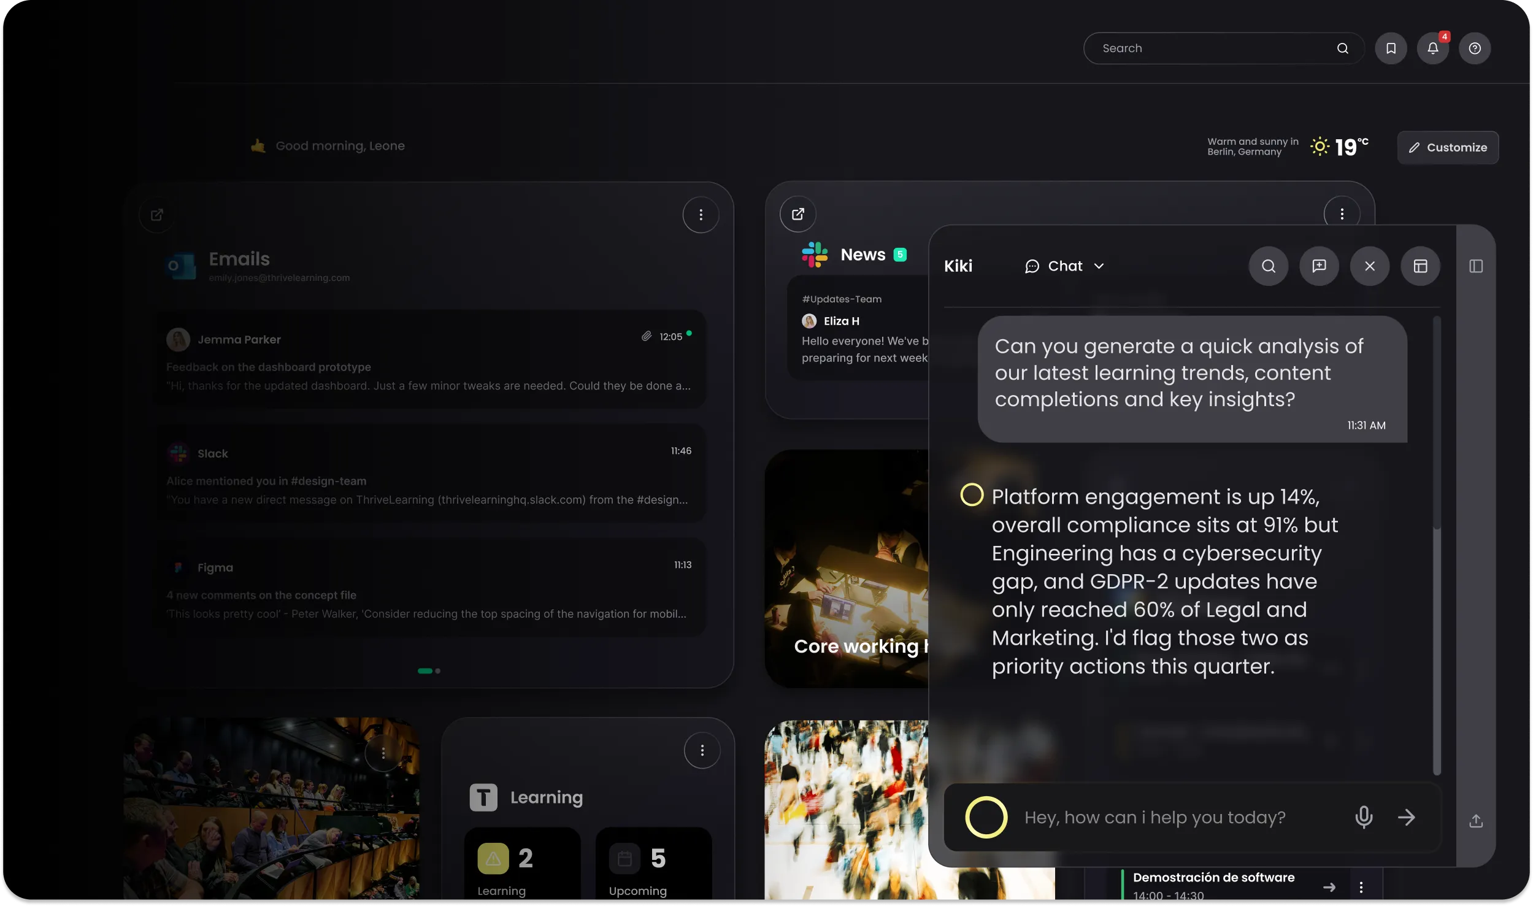
Task: Click upload/share icon beside chat input
Action: coord(1476,821)
